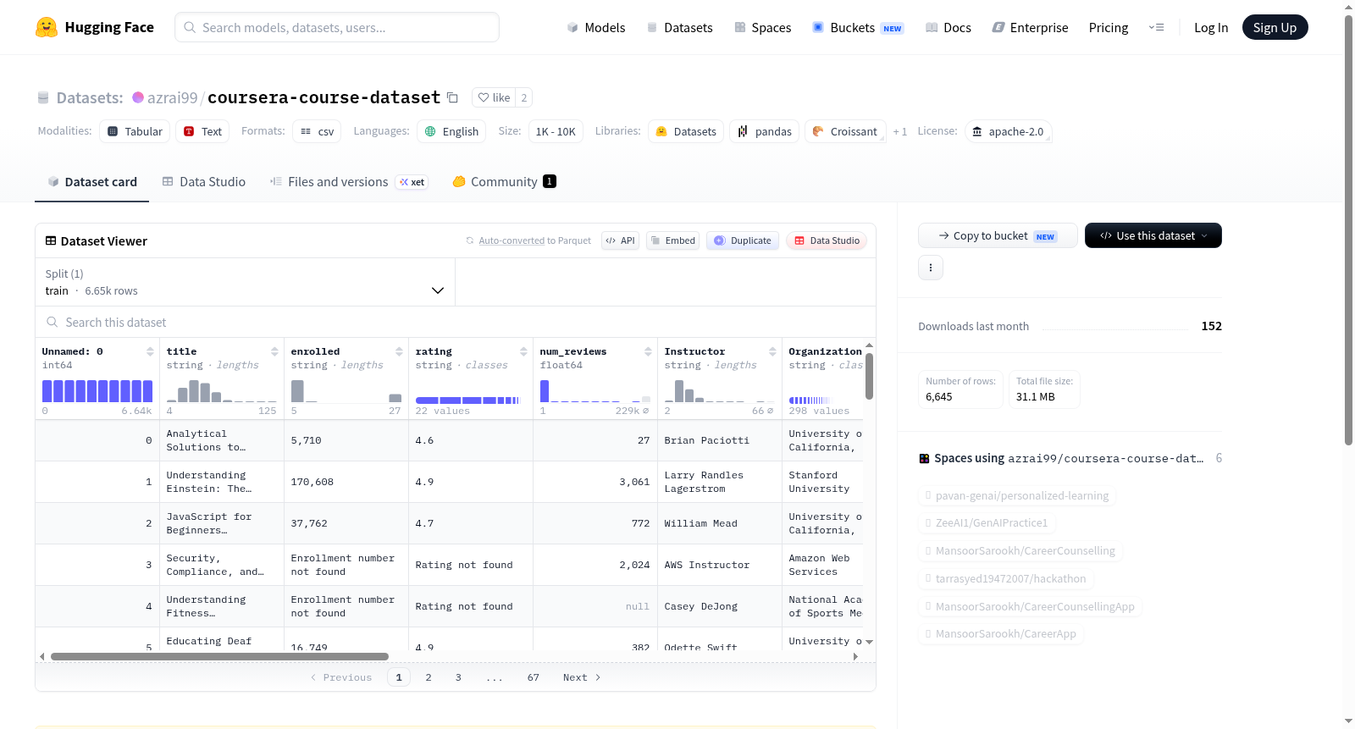Sort the num_reviews column
Screen dimensions: 1355x729
[648, 351]
